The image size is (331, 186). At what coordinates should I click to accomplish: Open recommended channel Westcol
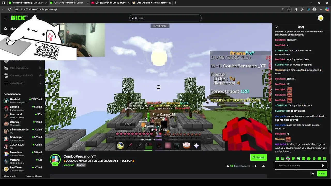click(x=23, y=101)
